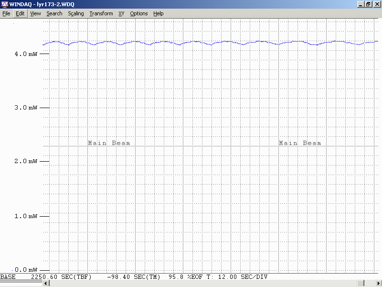The image size is (382, 287).
Task: Open the View menu
Action: pyautogui.click(x=35, y=13)
